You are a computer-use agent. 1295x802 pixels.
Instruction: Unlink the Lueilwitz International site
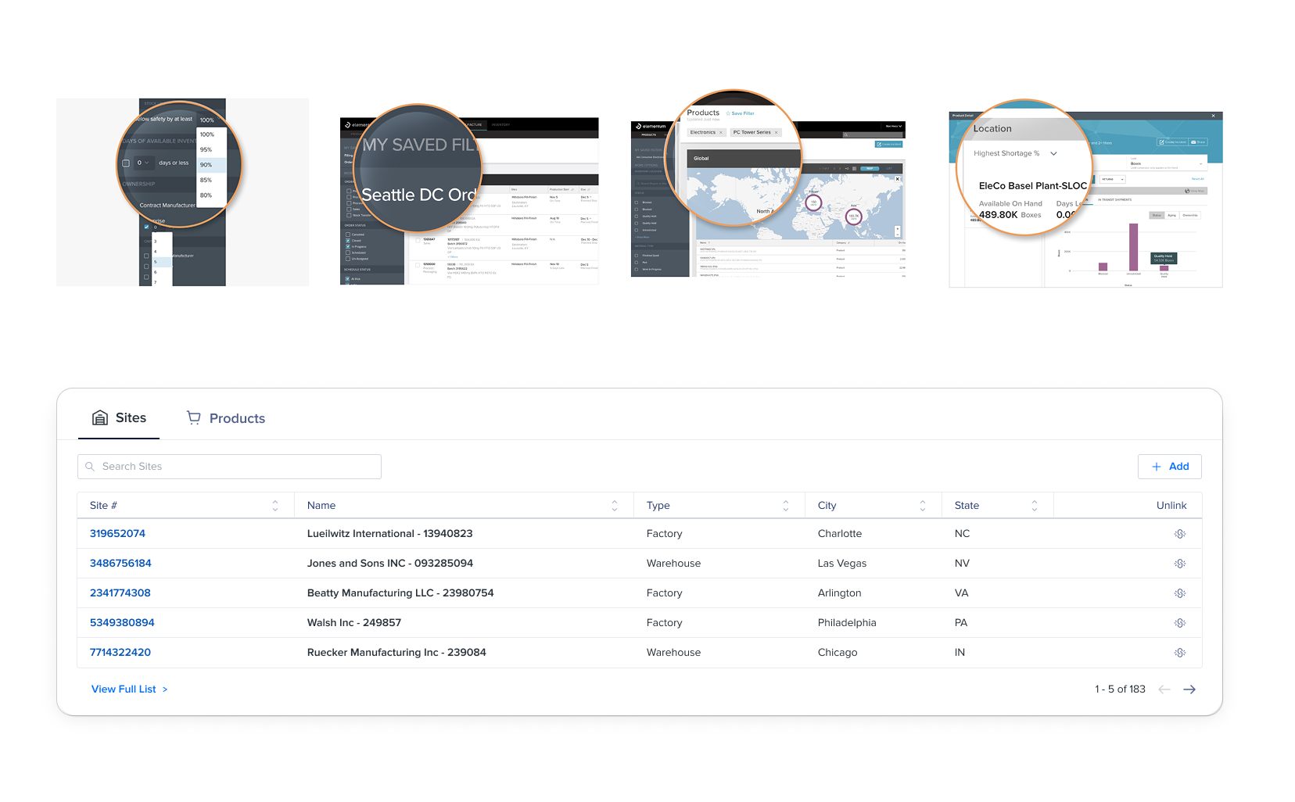tap(1180, 534)
